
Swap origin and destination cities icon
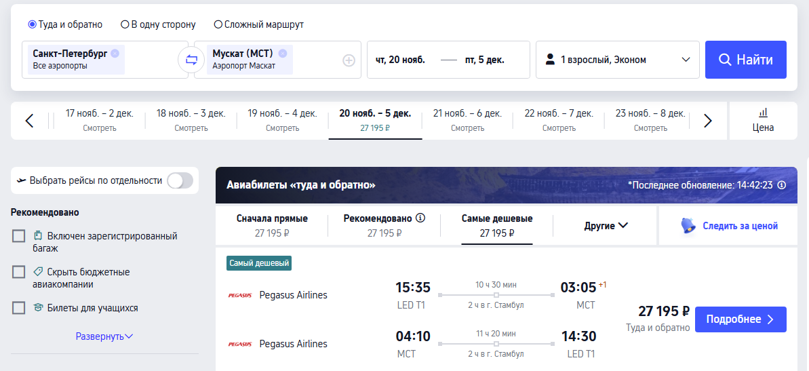pyautogui.click(x=191, y=60)
